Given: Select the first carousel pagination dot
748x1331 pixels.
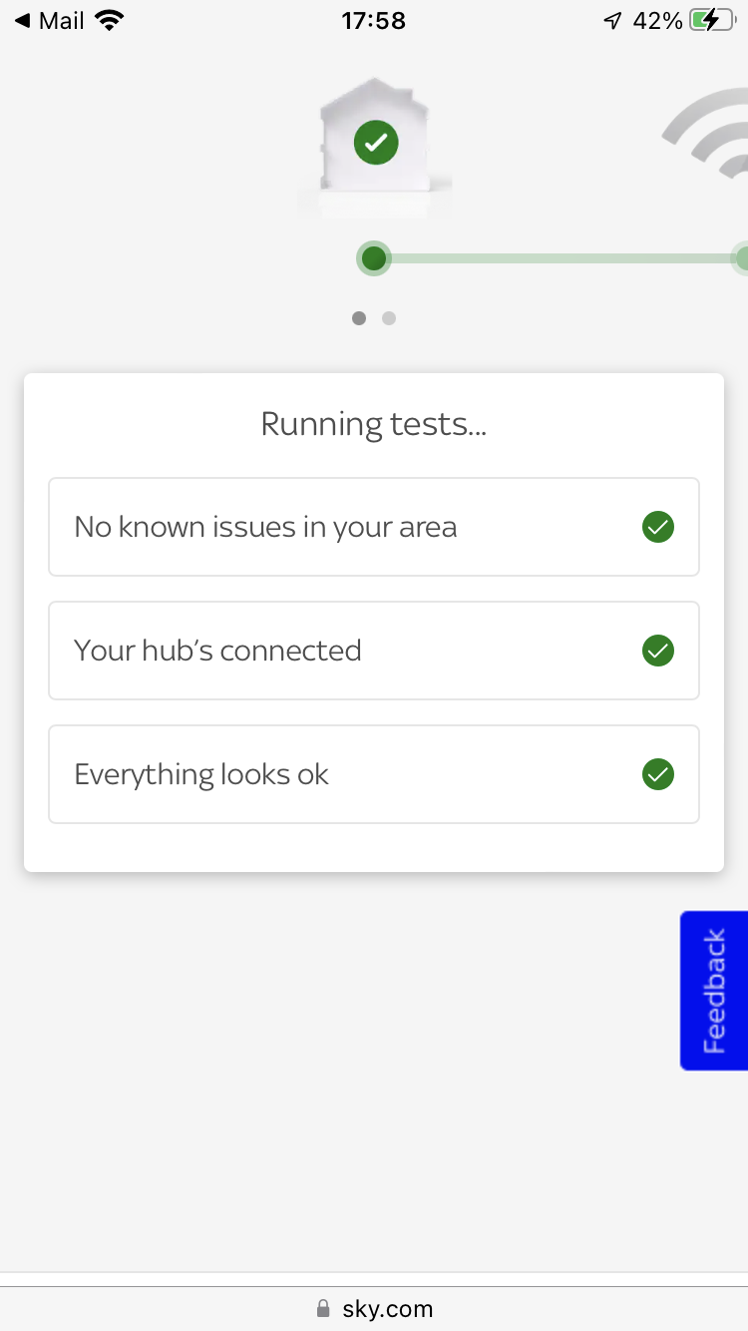Looking at the screenshot, I should tap(359, 318).
